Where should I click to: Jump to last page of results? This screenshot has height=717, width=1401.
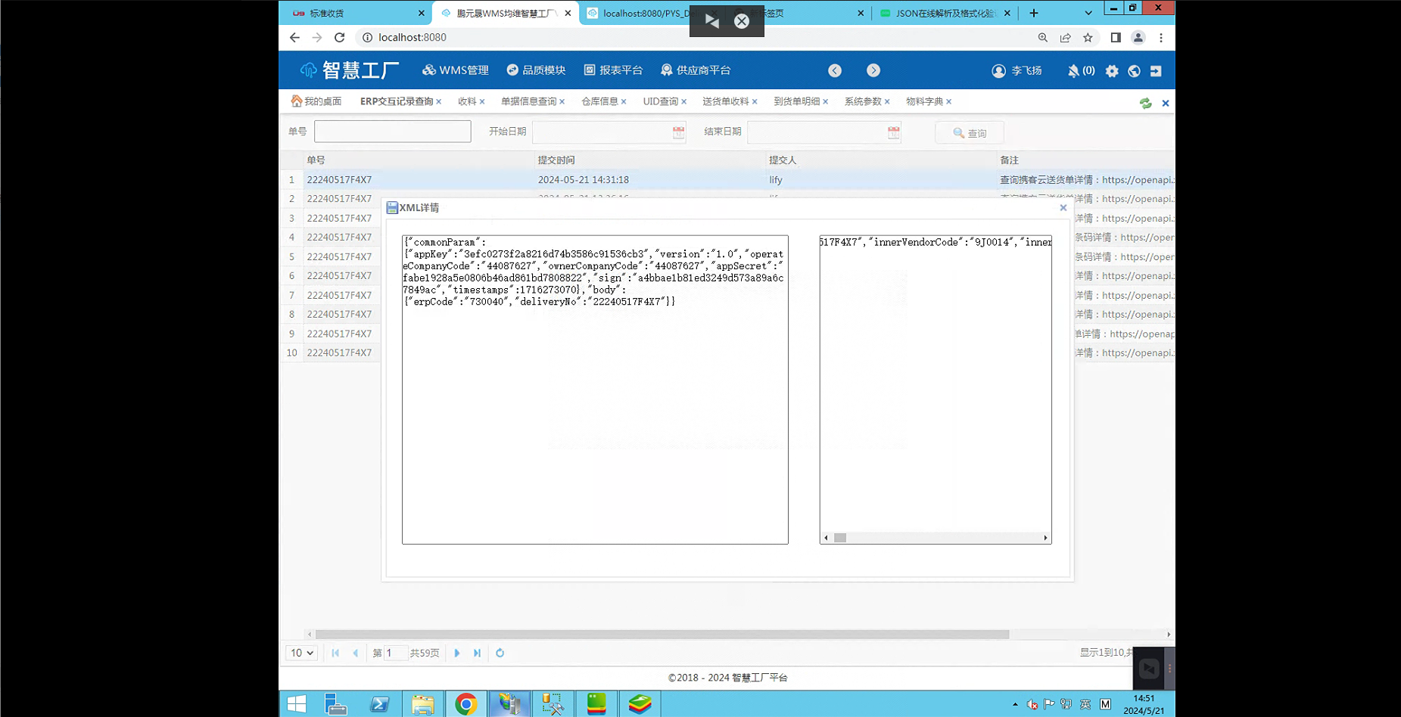pyautogui.click(x=477, y=653)
